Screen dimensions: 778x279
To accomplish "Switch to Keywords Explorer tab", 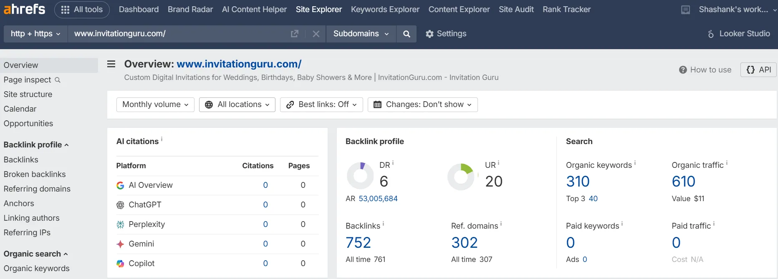I will click(x=385, y=10).
